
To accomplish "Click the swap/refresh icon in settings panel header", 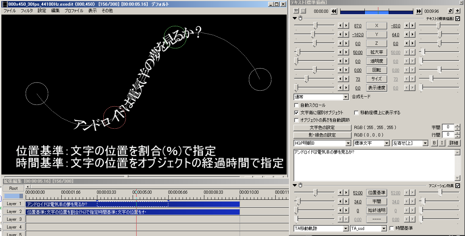I will tap(451, 11).
